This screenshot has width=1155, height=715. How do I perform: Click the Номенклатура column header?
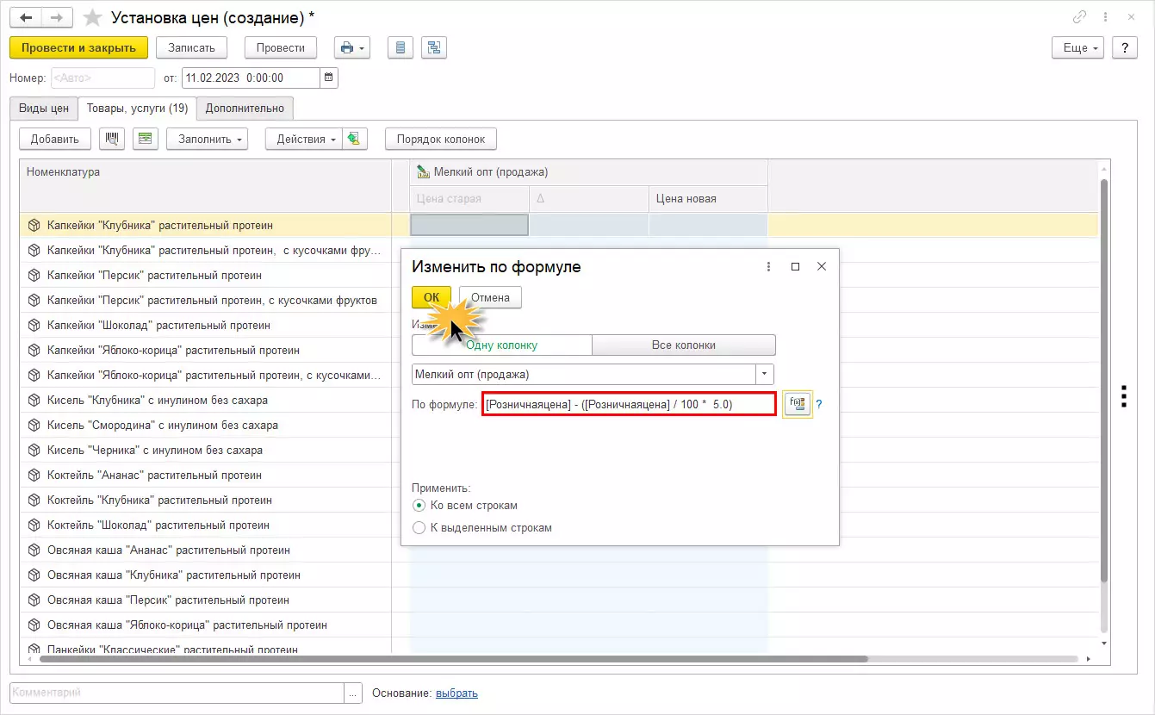[x=205, y=185]
